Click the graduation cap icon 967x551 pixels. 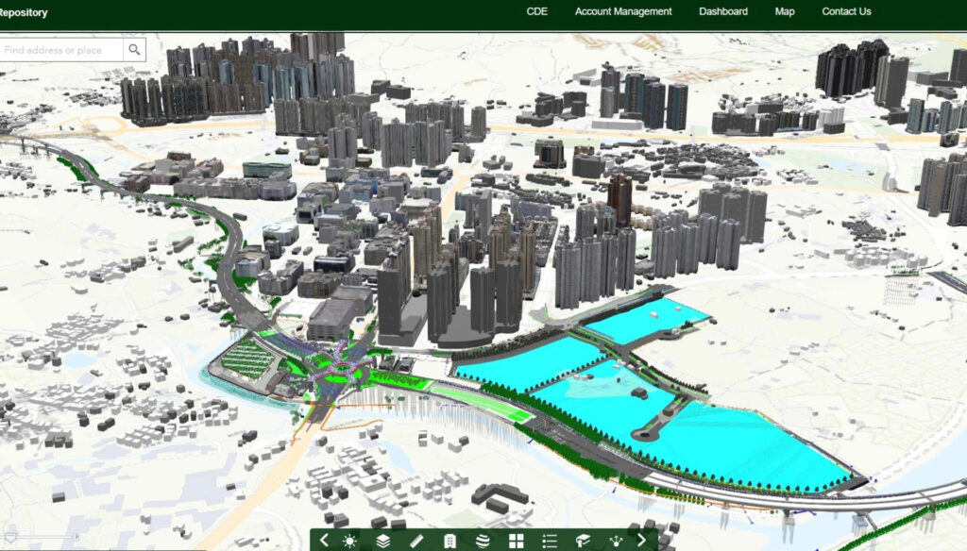tap(583, 541)
